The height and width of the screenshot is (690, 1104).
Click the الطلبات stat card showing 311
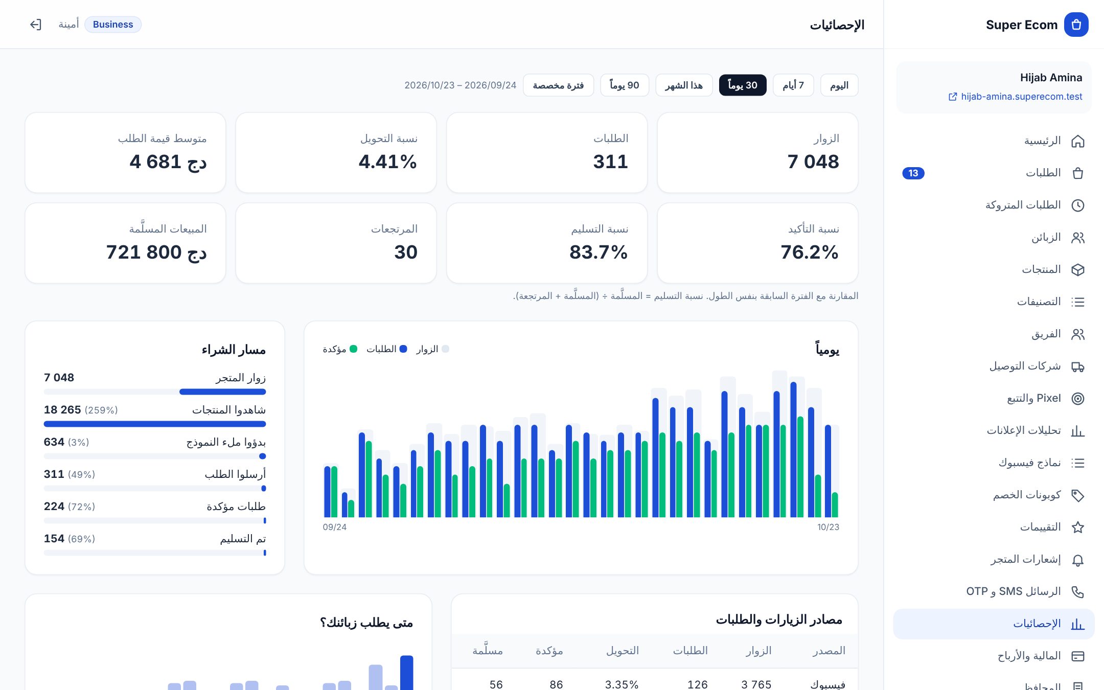tap(547, 153)
